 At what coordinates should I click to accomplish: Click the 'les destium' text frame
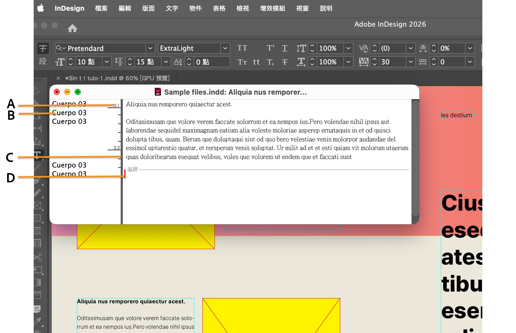[x=458, y=115]
